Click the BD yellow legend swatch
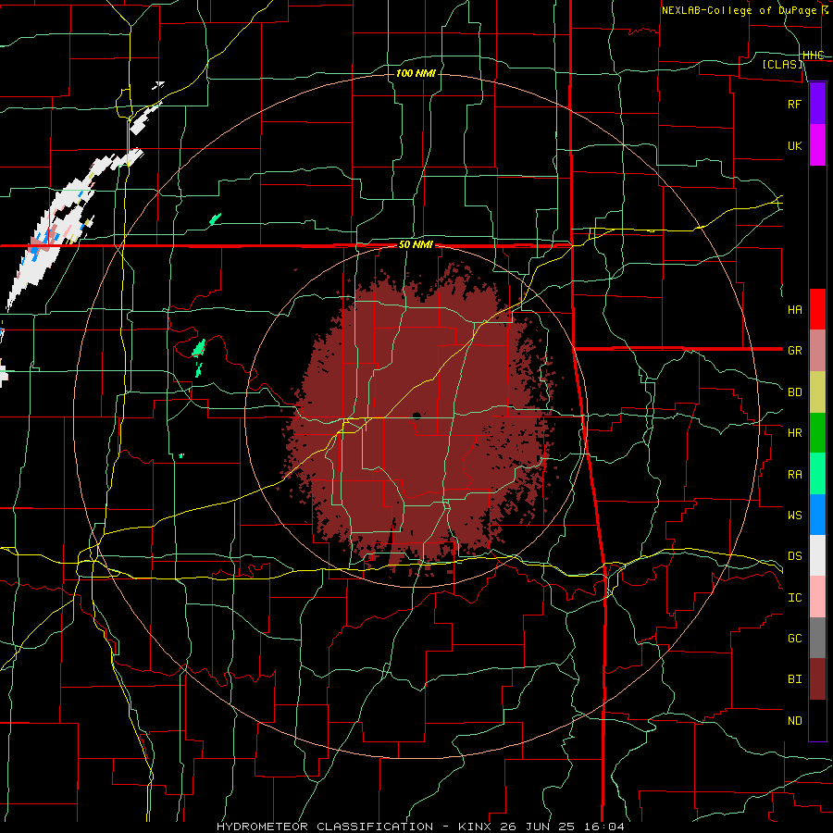 pos(817,392)
